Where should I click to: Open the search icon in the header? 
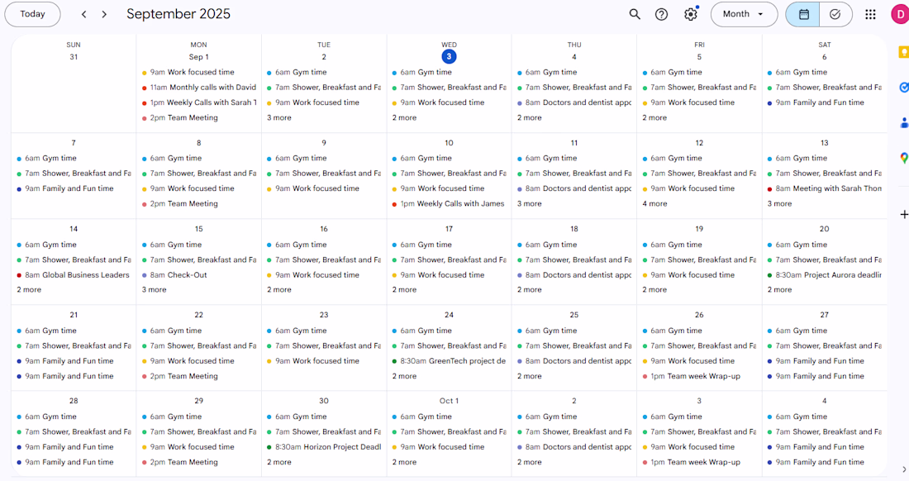(x=635, y=14)
